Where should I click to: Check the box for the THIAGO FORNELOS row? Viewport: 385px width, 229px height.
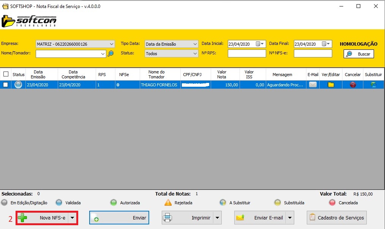tap(6, 85)
